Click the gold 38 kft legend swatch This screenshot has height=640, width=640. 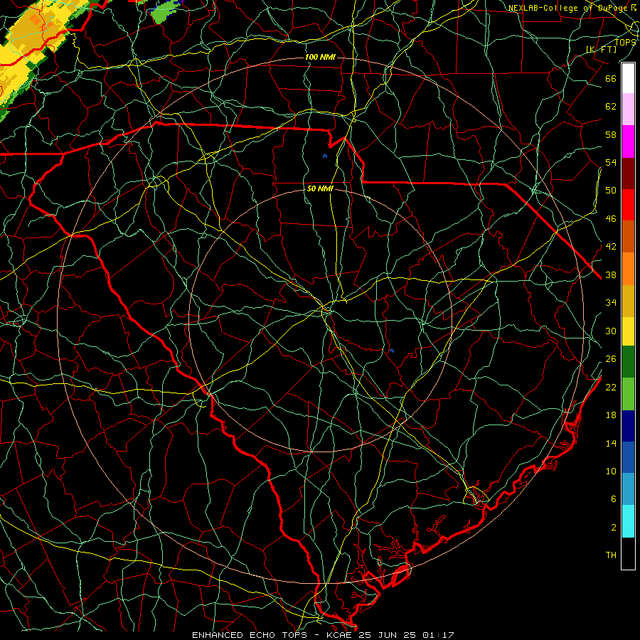pyautogui.click(x=628, y=301)
